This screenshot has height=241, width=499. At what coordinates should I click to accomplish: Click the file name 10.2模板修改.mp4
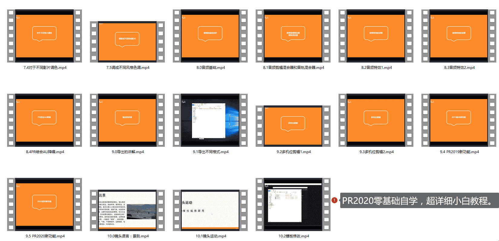coord(294,236)
